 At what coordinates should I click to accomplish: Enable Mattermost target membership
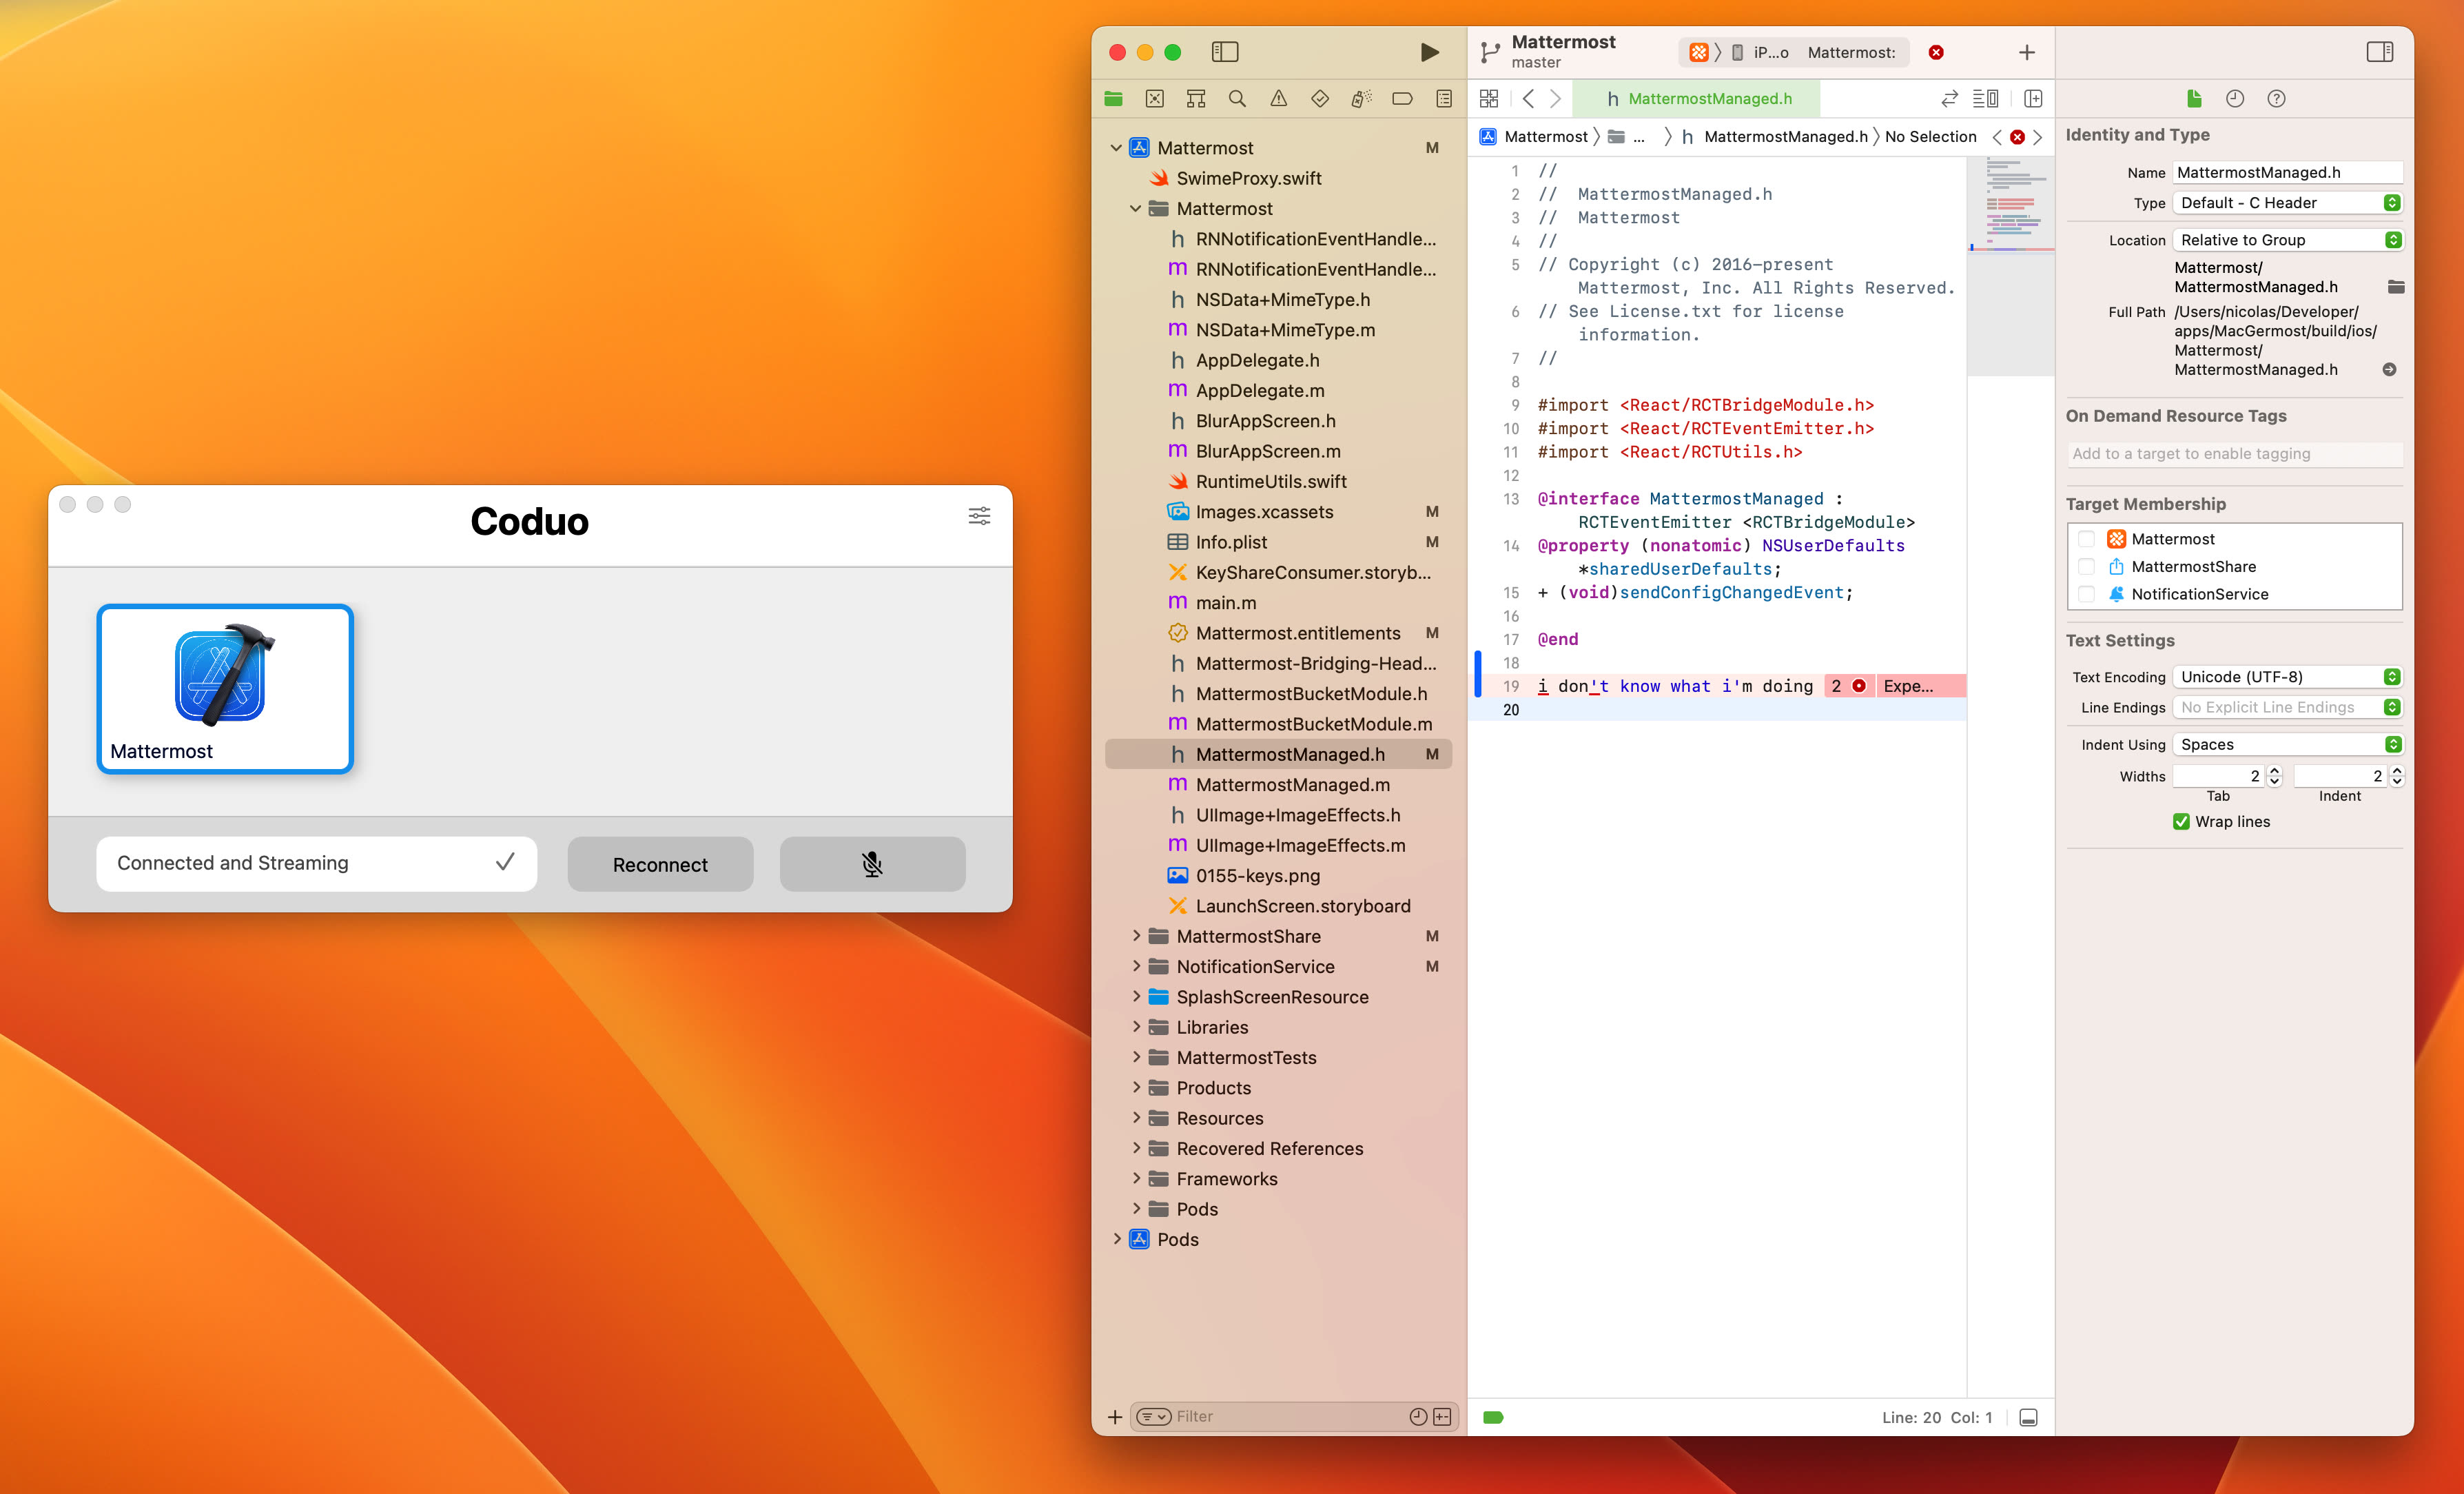2086,538
